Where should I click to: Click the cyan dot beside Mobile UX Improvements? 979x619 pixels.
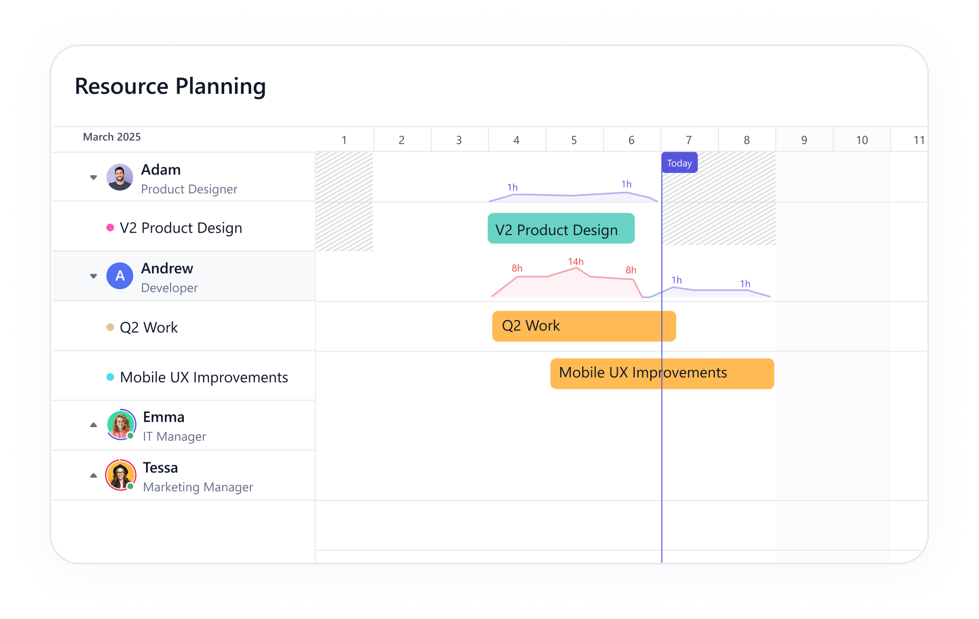click(109, 377)
